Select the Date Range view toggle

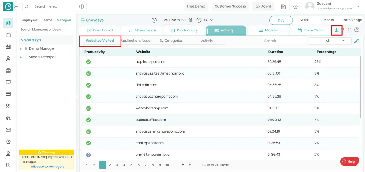(x=352, y=20)
